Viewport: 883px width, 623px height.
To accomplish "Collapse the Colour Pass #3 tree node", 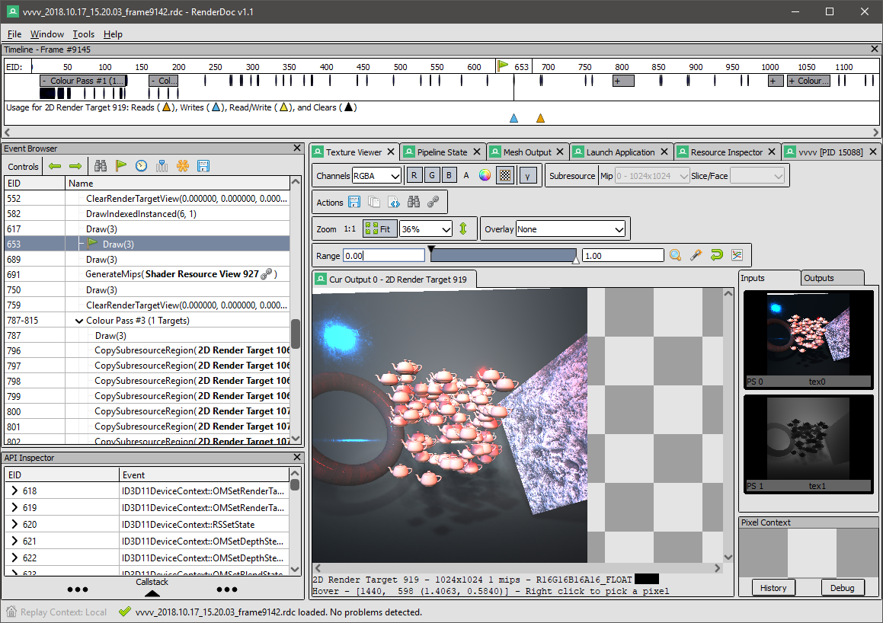I will [78, 321].
